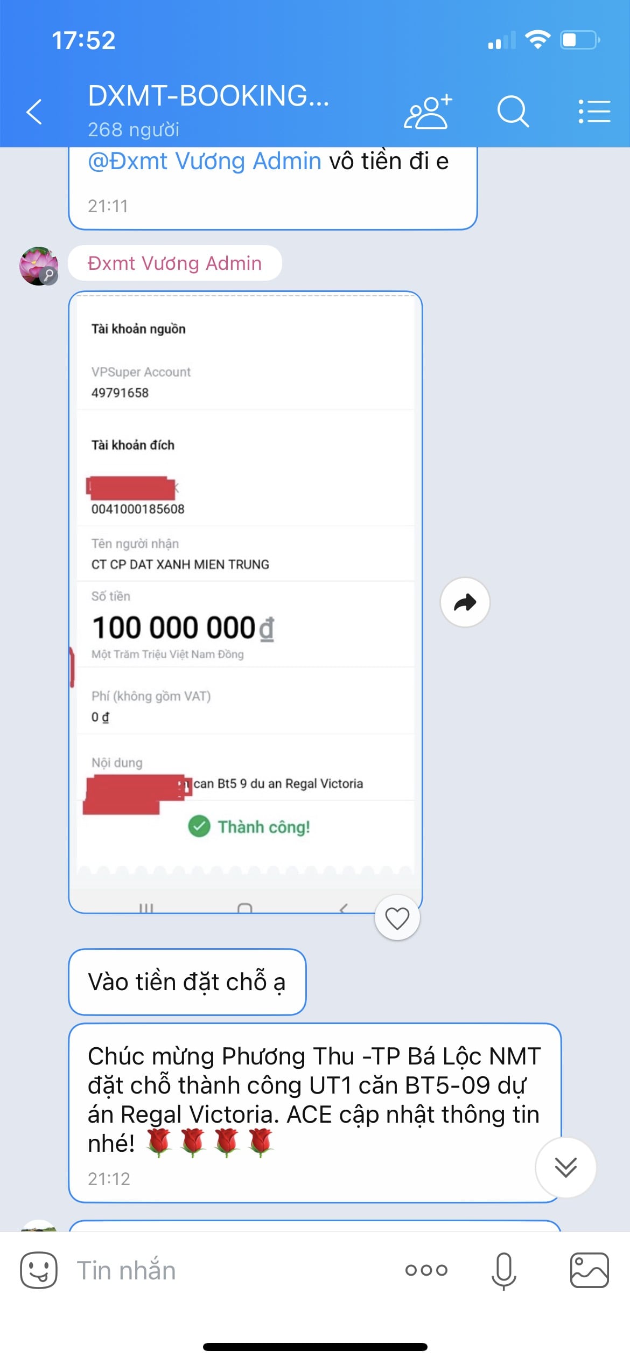Select the Vào tiền đặt chỗ message
The image size is (630, 1364).
187,982
